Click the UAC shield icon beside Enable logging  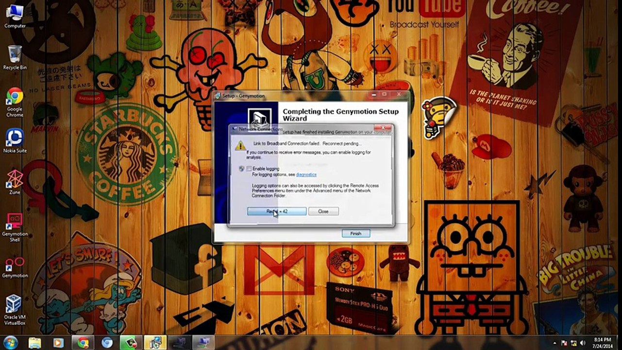pyautogui.click(x=241, y=169)
